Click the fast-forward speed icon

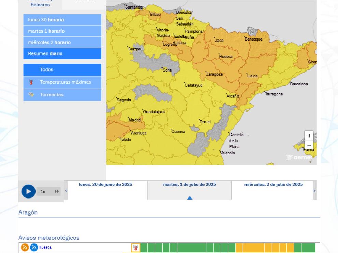[x=57, y=191]
